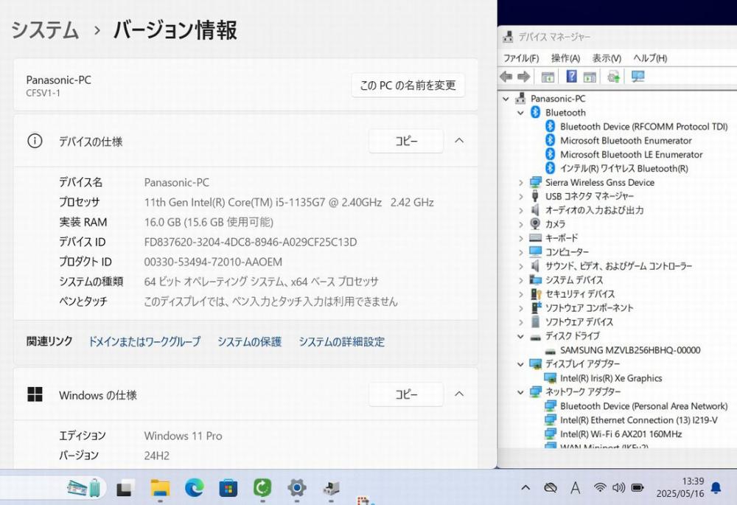Select the カメラ webcam icon in device tree
This screenshot has width=737, height=505.
(x=535, y=224)
